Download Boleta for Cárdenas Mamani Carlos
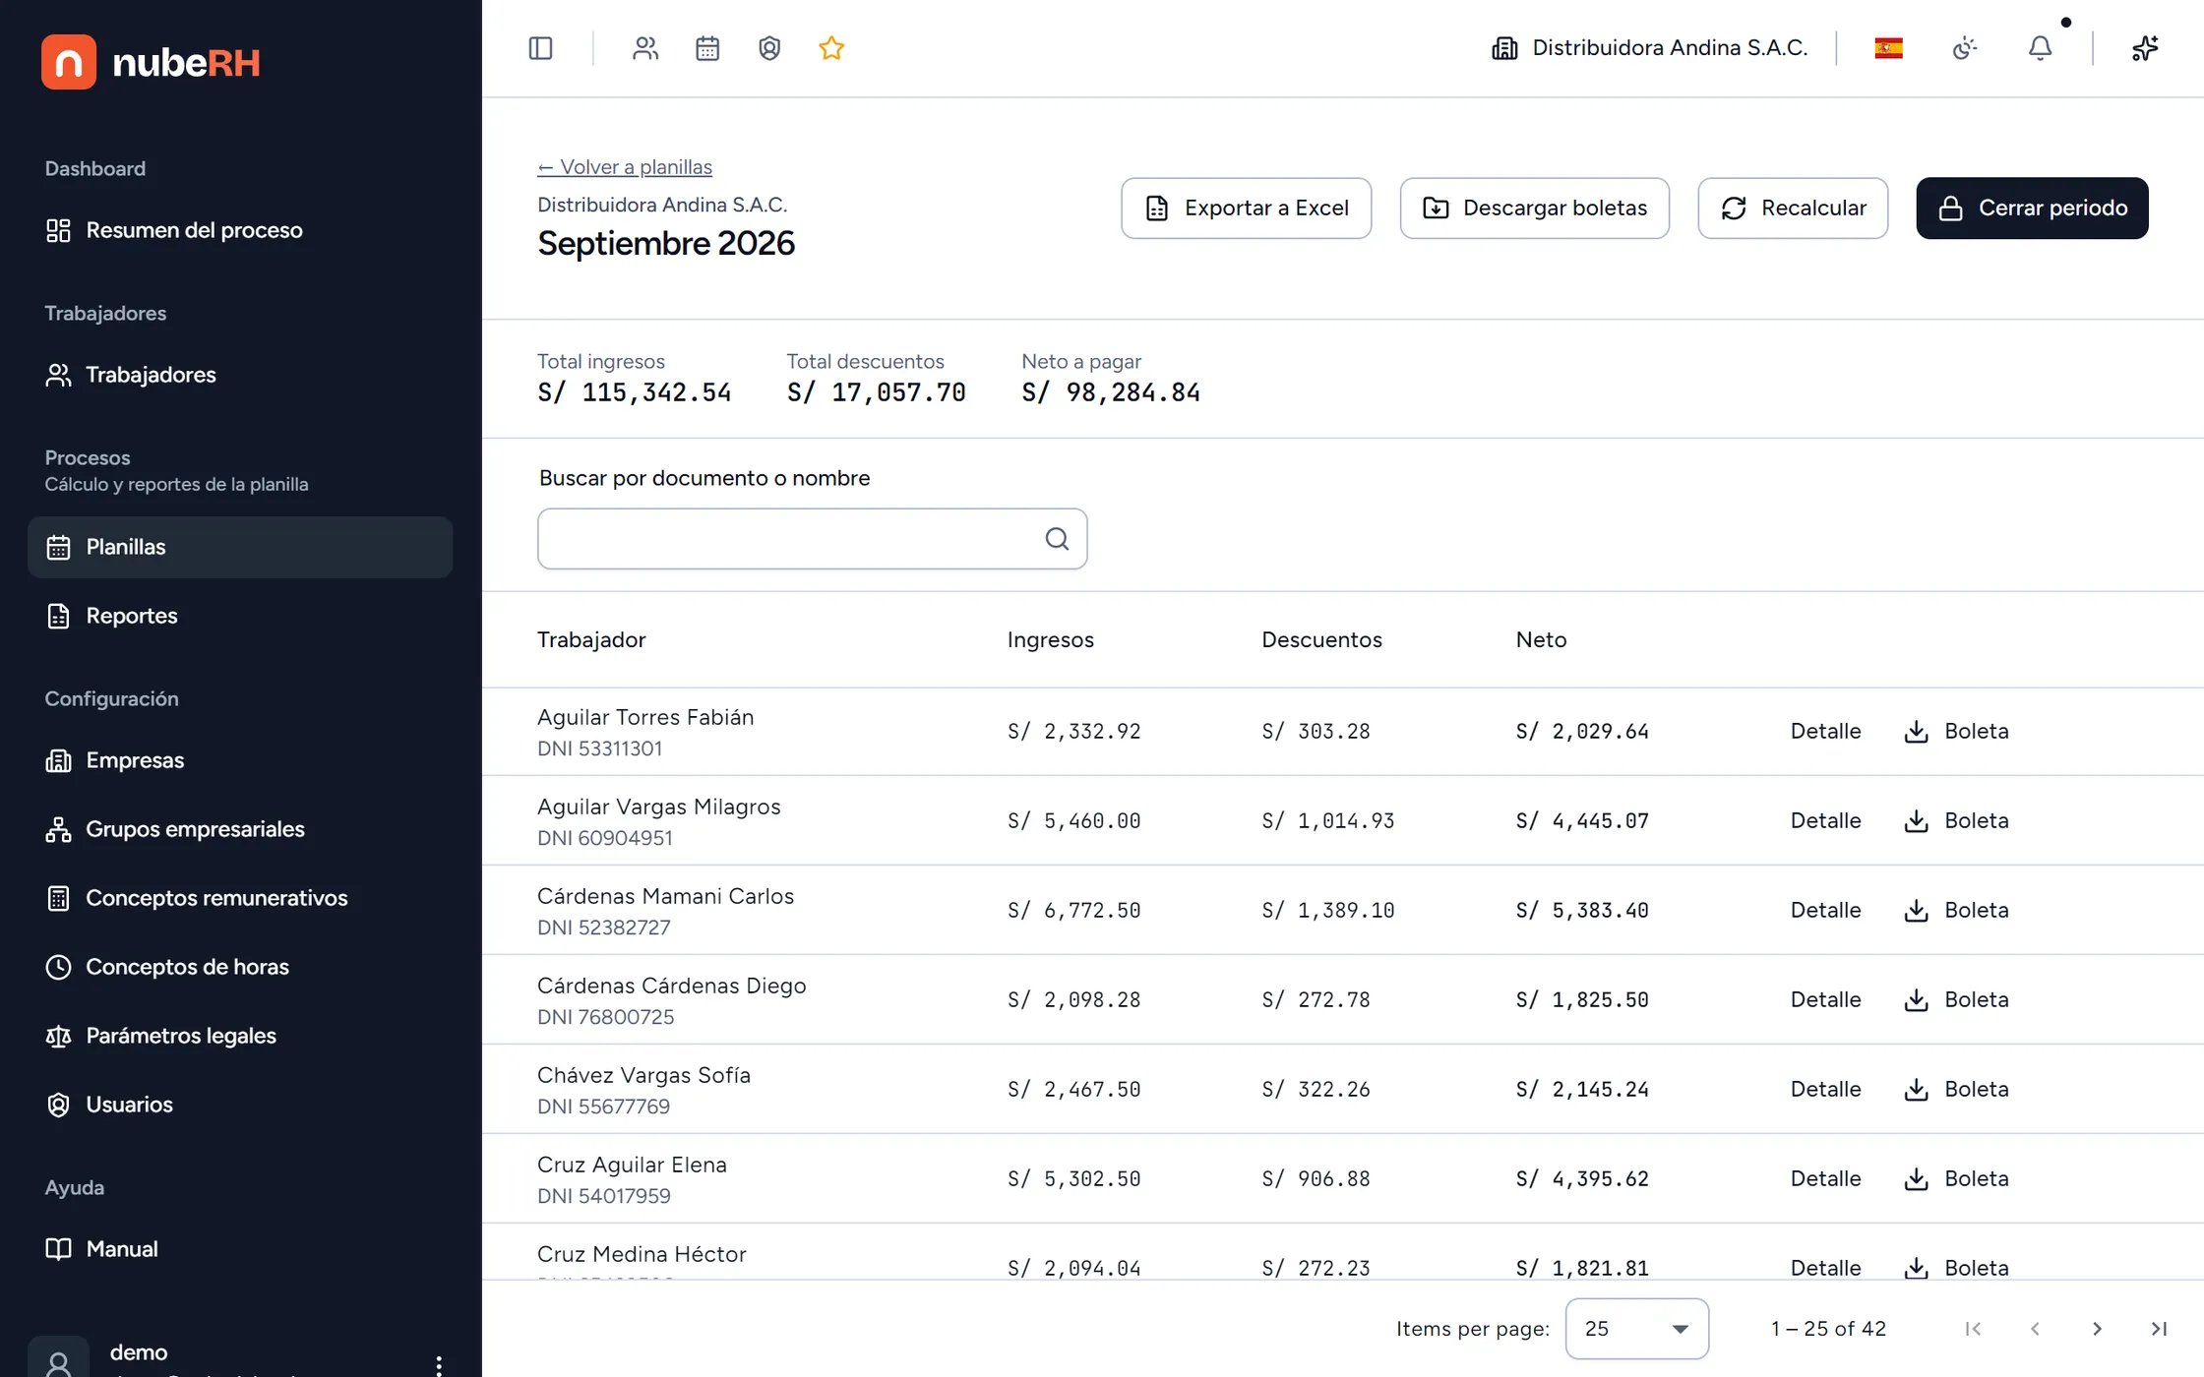The width and height of the screenshot is (2204, 1377). coord(1956,910)
